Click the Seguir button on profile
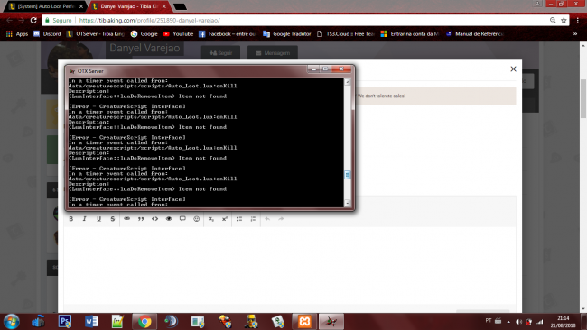This screenshot has width=587, height=330. click(220, 52)
